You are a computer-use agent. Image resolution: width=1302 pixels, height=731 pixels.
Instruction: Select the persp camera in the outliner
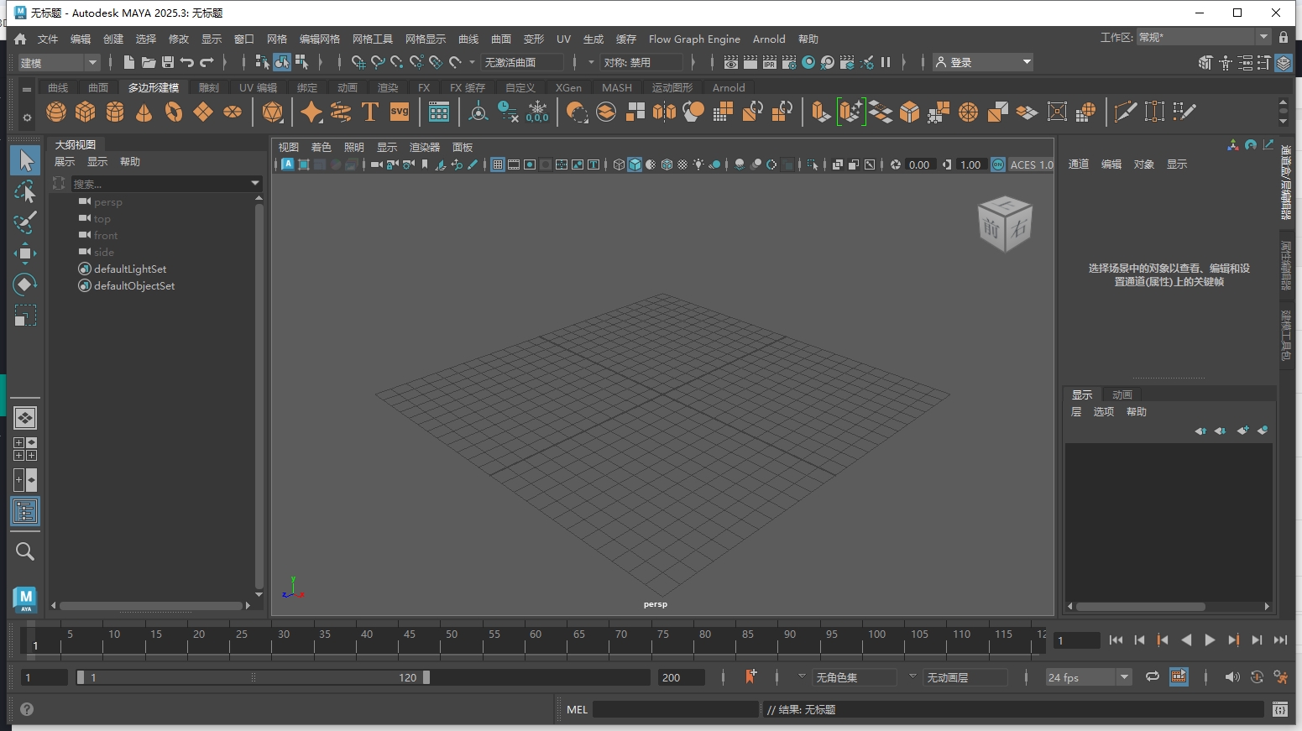point(110,201)
